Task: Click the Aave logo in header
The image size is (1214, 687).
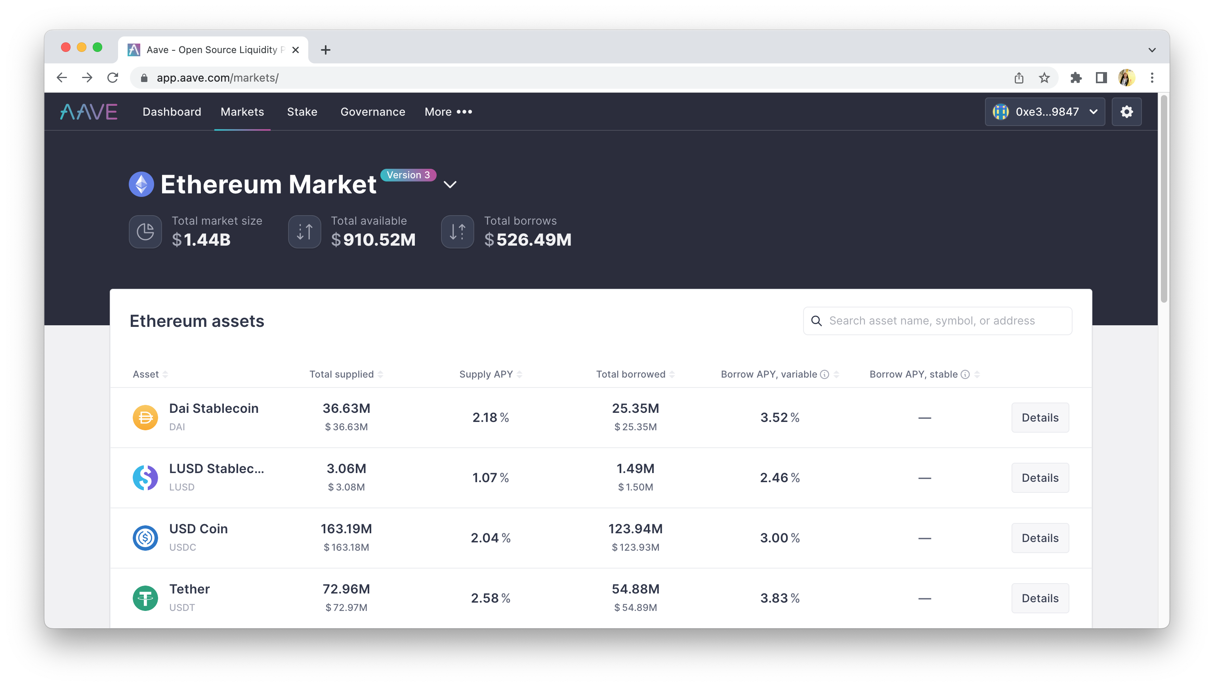Action: pyautogui.click(x=89, y=112)
